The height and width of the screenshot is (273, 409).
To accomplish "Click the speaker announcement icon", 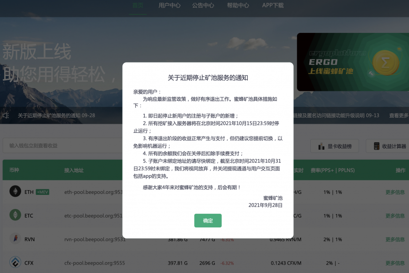I will (6, 115).
